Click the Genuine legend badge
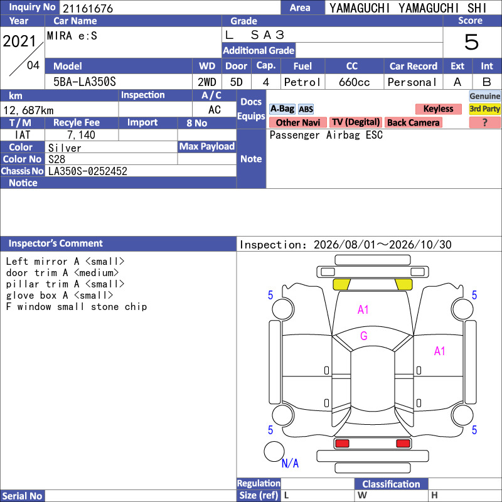This screenshot has width=502, height=502. (484, 96)
